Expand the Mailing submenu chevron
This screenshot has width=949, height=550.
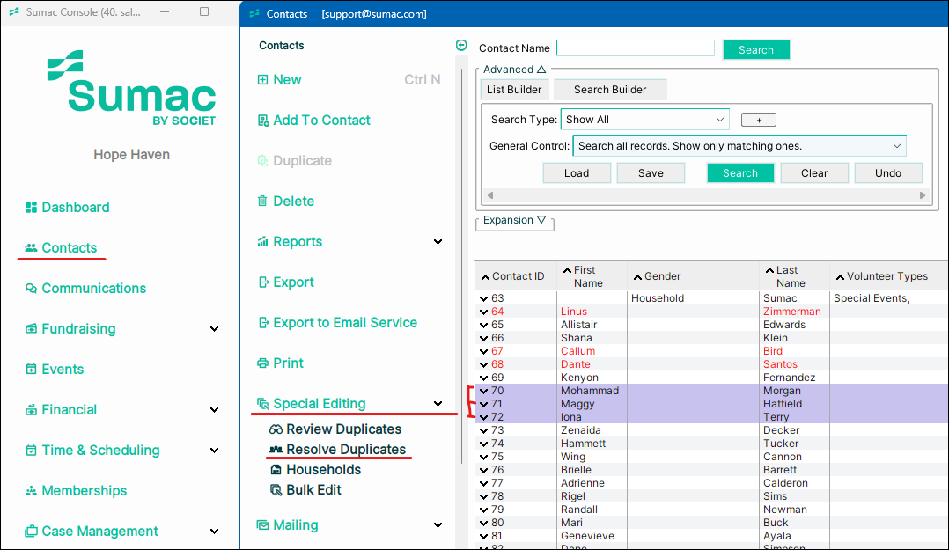coord(438,525)
